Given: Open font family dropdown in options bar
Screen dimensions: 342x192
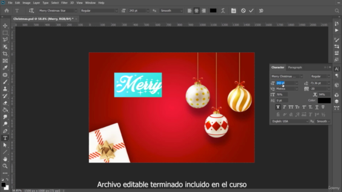Looking at the screenshot, I should (76, 11).
